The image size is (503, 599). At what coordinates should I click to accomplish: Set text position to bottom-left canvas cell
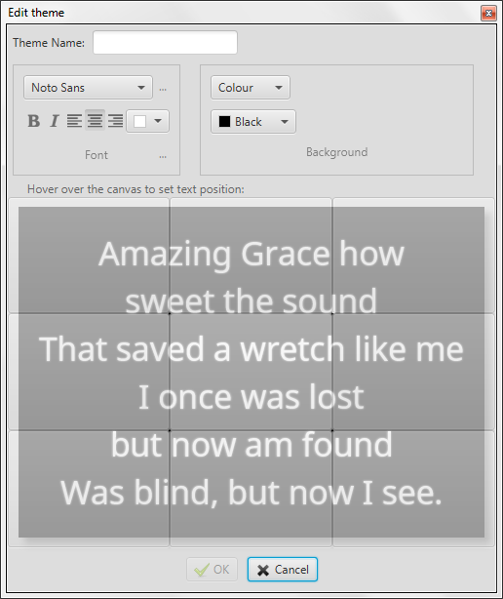click(89, 489)
